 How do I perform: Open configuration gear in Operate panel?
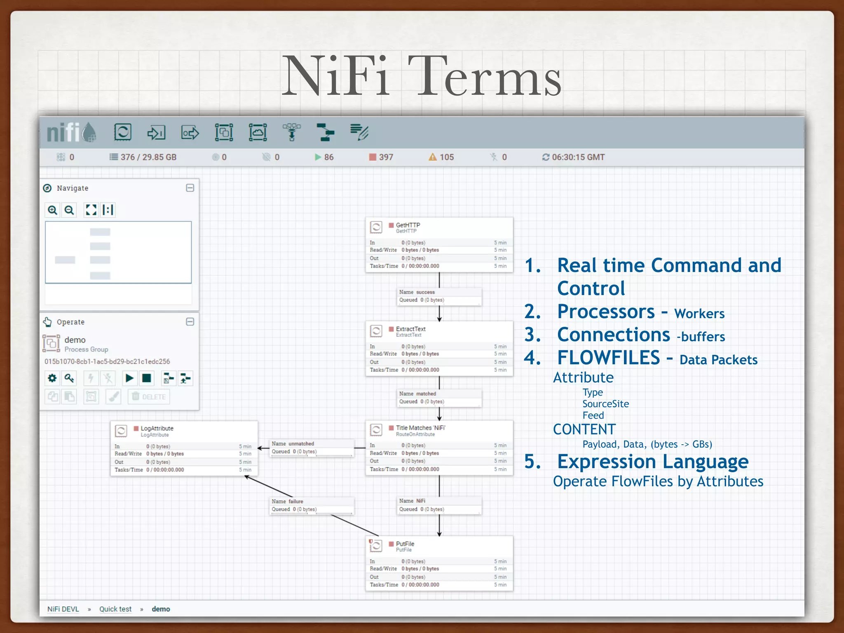pos(52,378)
